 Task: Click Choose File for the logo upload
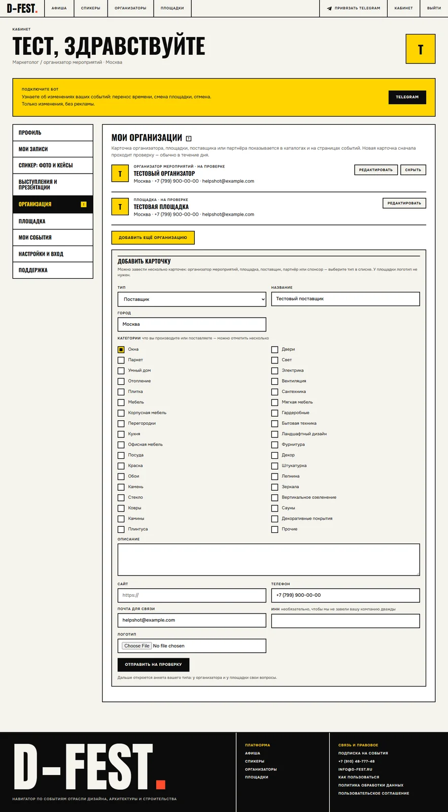coord(137,646)
